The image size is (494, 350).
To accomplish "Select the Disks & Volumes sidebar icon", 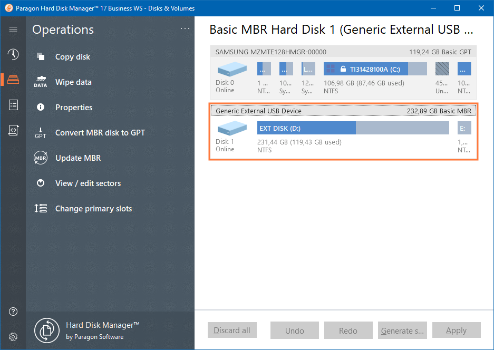I will (x=13, y=80).
